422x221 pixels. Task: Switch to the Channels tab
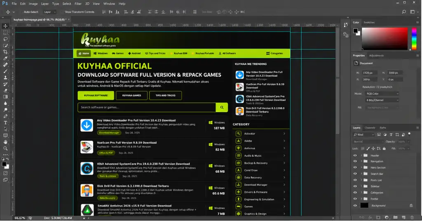tap(370, 128)
